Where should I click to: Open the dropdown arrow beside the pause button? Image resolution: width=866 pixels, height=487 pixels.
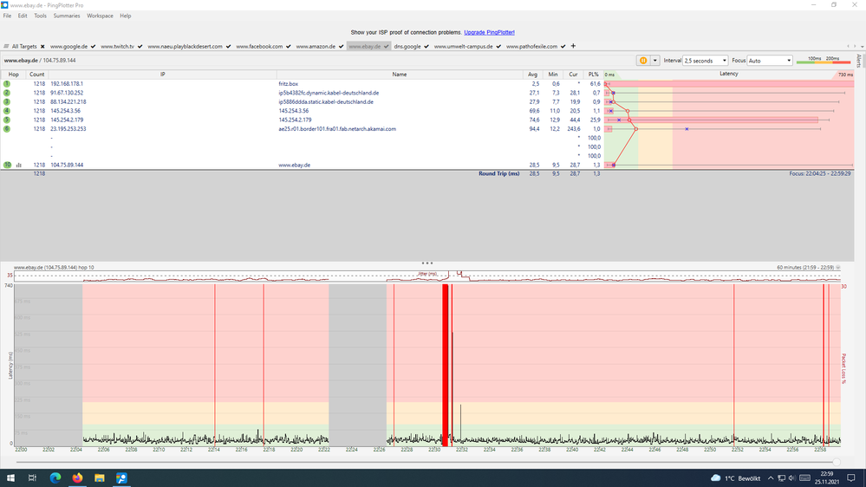point(655,61)
